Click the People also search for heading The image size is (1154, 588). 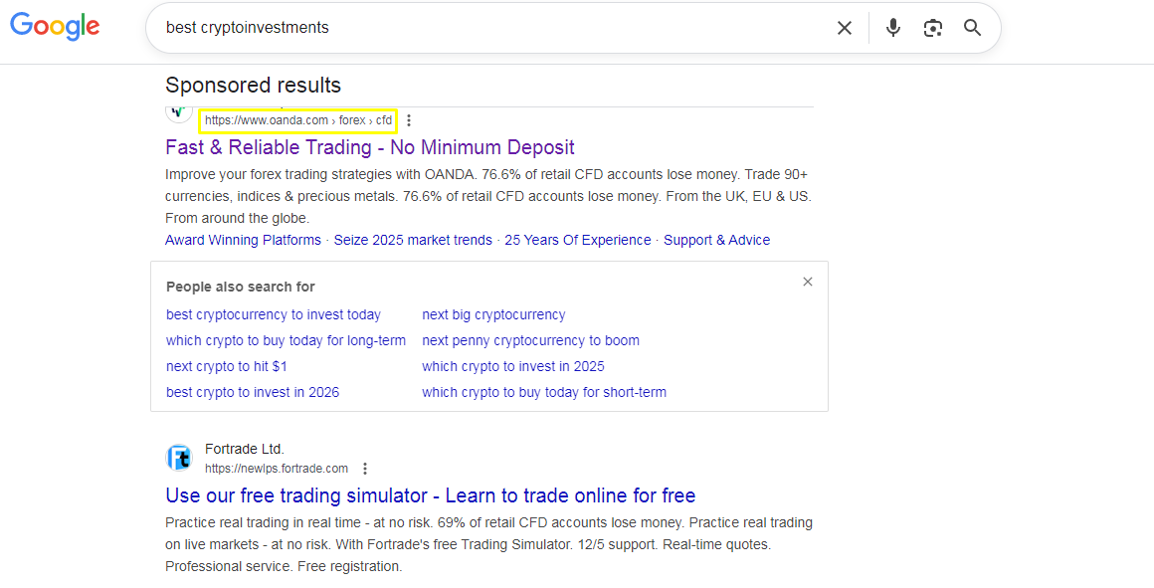(x=241, y=287)
